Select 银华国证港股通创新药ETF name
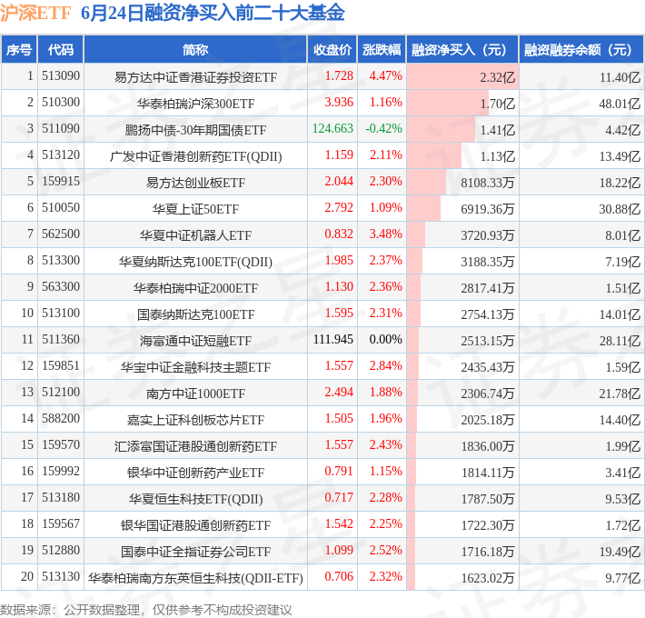 pos(196,524)
